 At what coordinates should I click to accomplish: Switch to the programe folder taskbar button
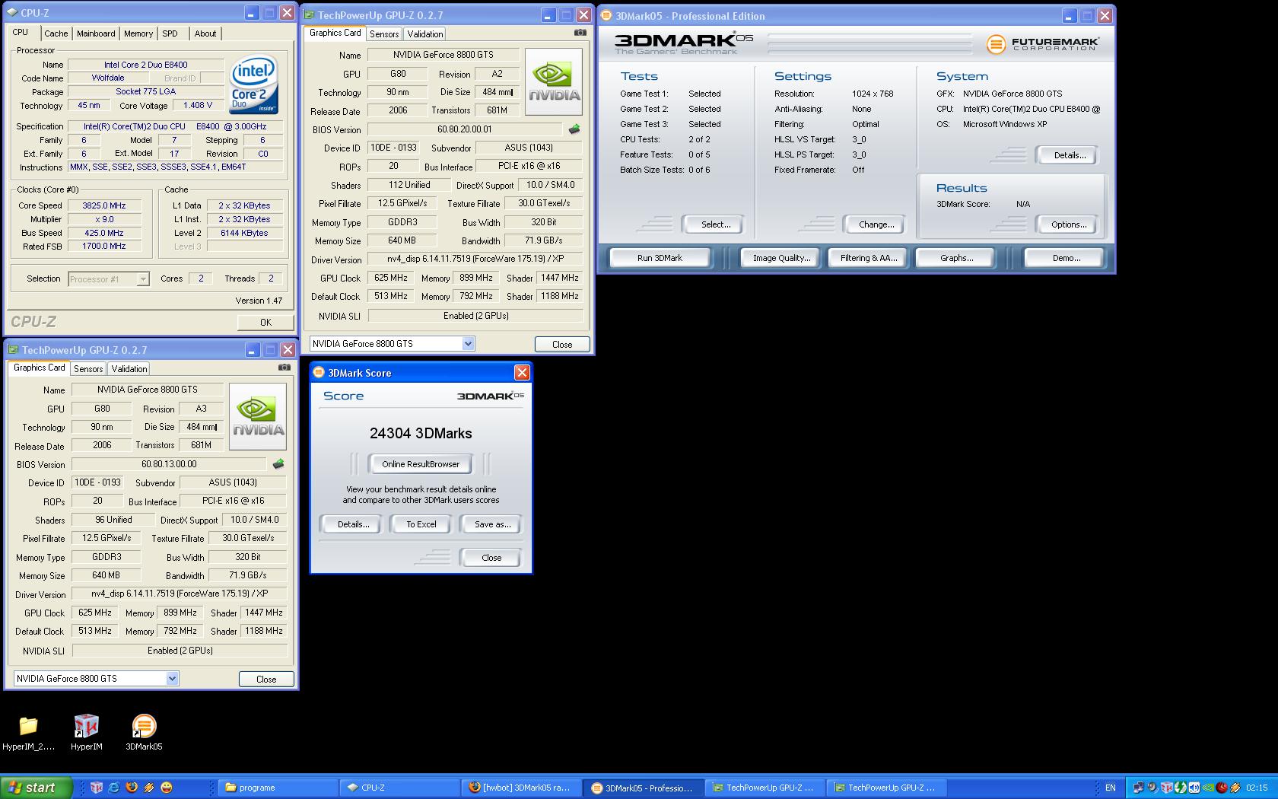click(x=278, y=788)
